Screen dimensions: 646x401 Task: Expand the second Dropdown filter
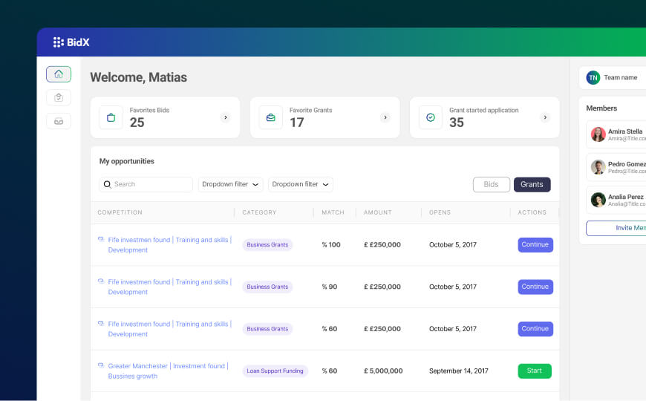point(300,184)
